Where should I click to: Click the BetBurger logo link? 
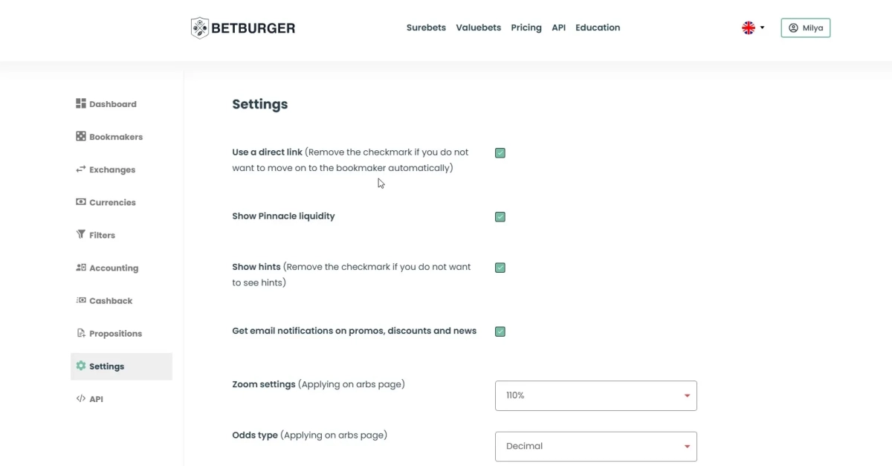coord(243,28)
